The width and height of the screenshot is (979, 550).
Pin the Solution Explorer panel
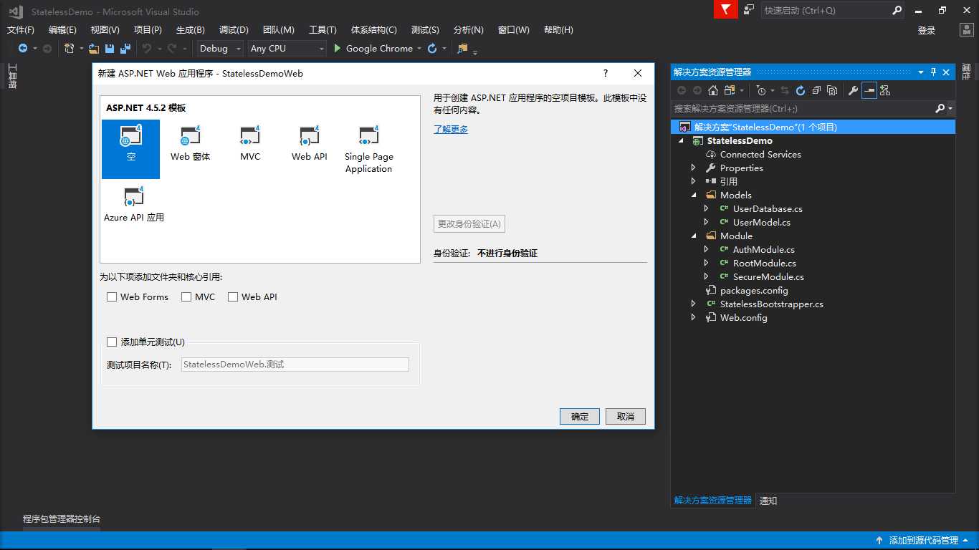(x=933, y=72)
